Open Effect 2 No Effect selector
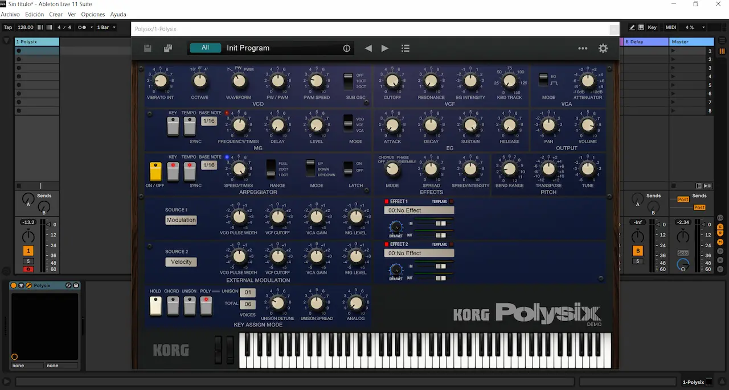729x390 pixels. coord(419,254)
